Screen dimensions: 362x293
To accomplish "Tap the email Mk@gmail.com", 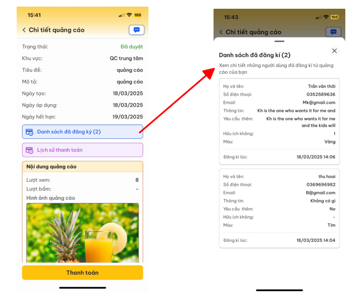I will 319,103.
